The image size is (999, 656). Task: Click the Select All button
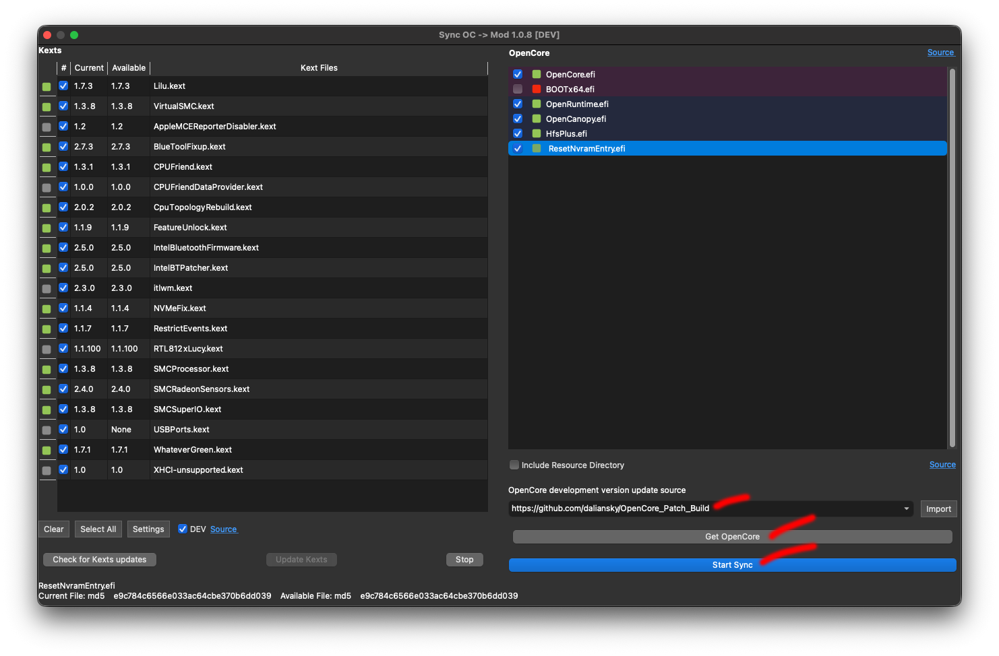click(98, 529)
